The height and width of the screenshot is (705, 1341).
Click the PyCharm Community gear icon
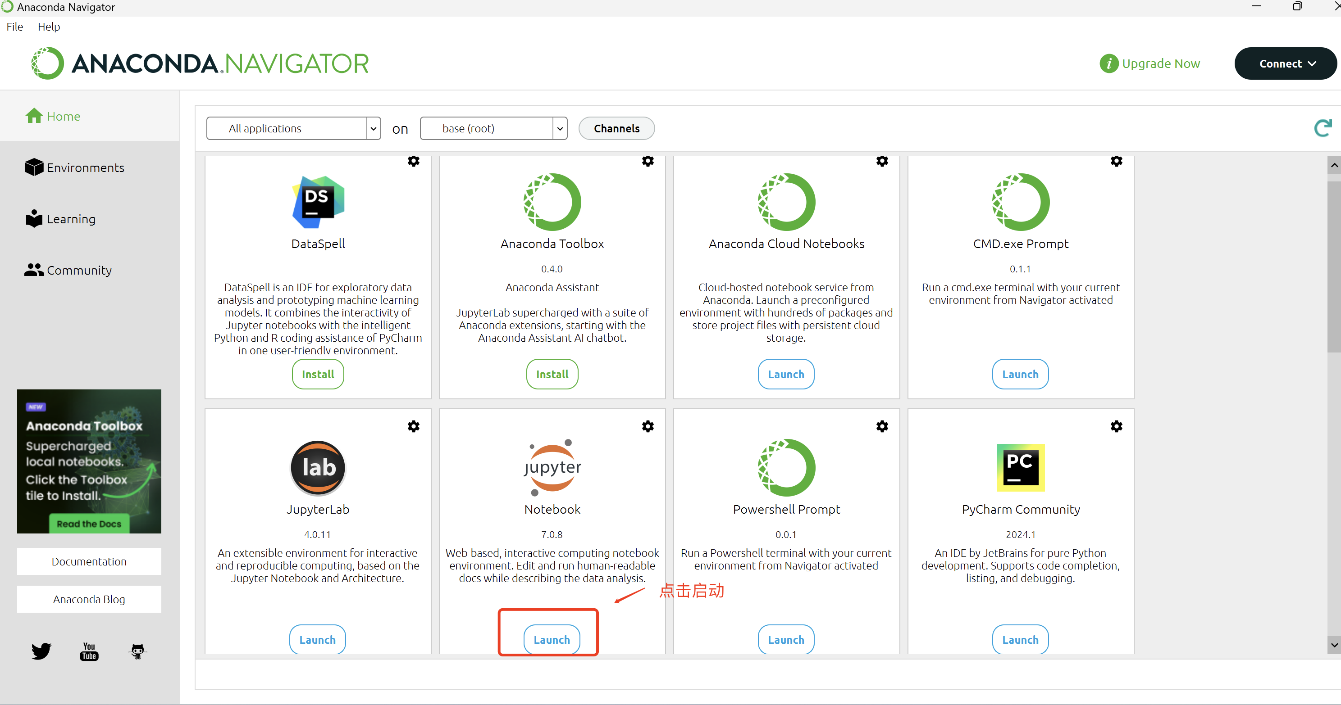pyautogui.click(x=1116, y=426)
